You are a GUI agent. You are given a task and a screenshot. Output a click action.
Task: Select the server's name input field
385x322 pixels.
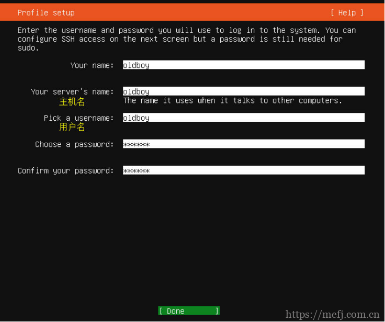click(243, 91)
